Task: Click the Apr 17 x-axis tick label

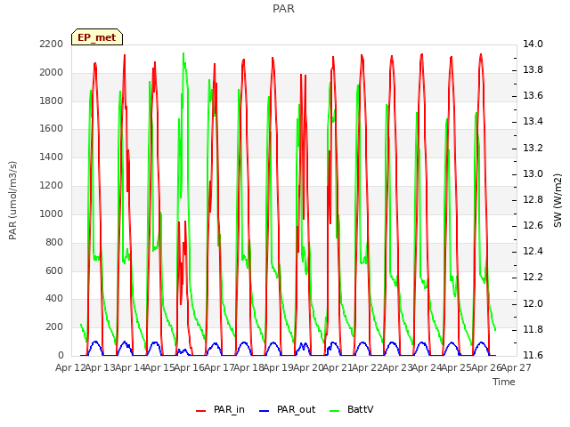Action: click(219, 367)
